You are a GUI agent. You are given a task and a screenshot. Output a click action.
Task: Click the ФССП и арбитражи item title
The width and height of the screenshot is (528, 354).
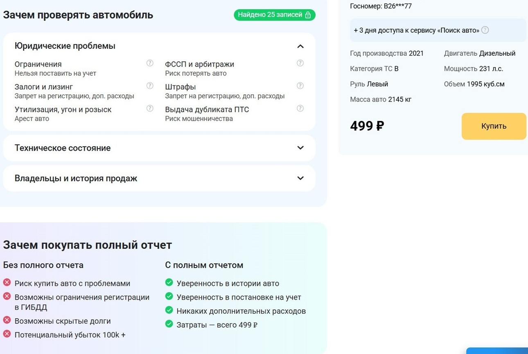(200, 64)
